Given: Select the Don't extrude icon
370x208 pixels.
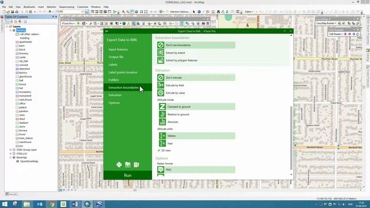Looking at the screenshot, I should 161,77.
